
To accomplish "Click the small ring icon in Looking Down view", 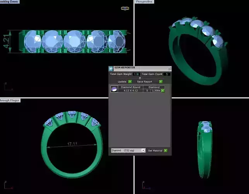I will click(125, 8).
